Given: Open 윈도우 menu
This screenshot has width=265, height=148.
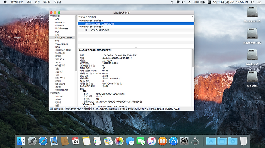Looking at the screenshot, I should [47, 2].
